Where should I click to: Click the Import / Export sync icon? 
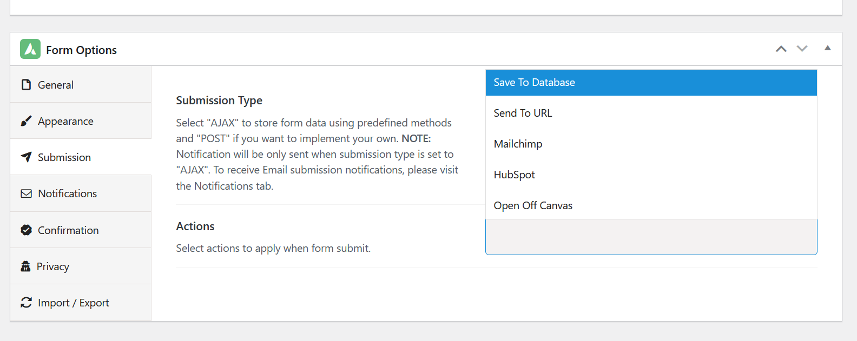(x=26, y=303)
